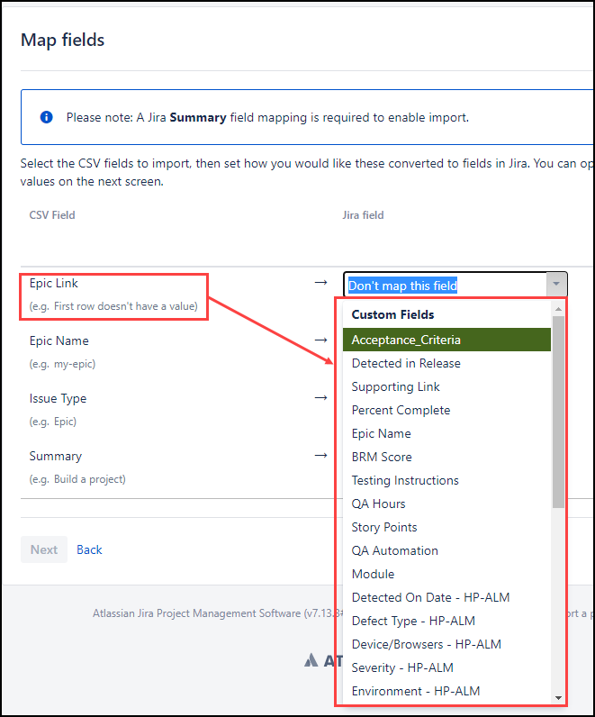595x717 pixels.
Task: Pick Detected On Date - HP-ALM option
Action: click(446, 598)
